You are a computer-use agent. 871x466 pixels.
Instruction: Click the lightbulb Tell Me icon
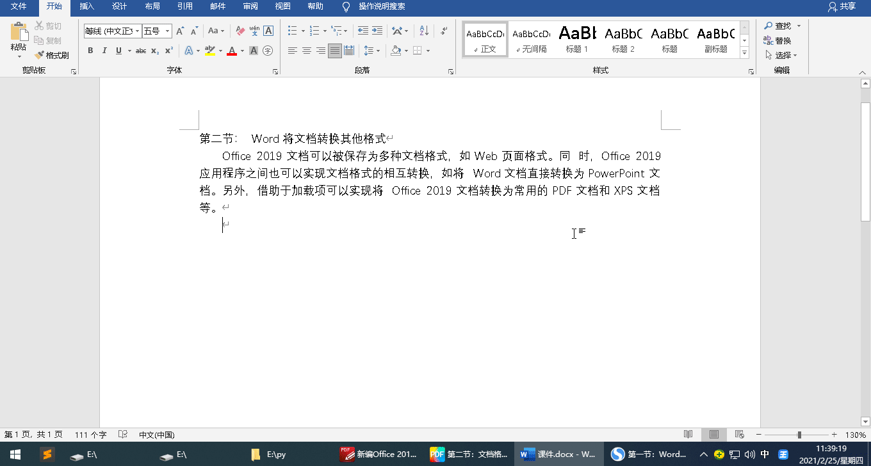point(346,6)
